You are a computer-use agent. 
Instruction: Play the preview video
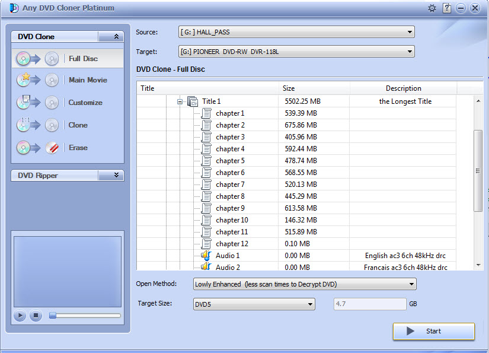pos(20,316)
